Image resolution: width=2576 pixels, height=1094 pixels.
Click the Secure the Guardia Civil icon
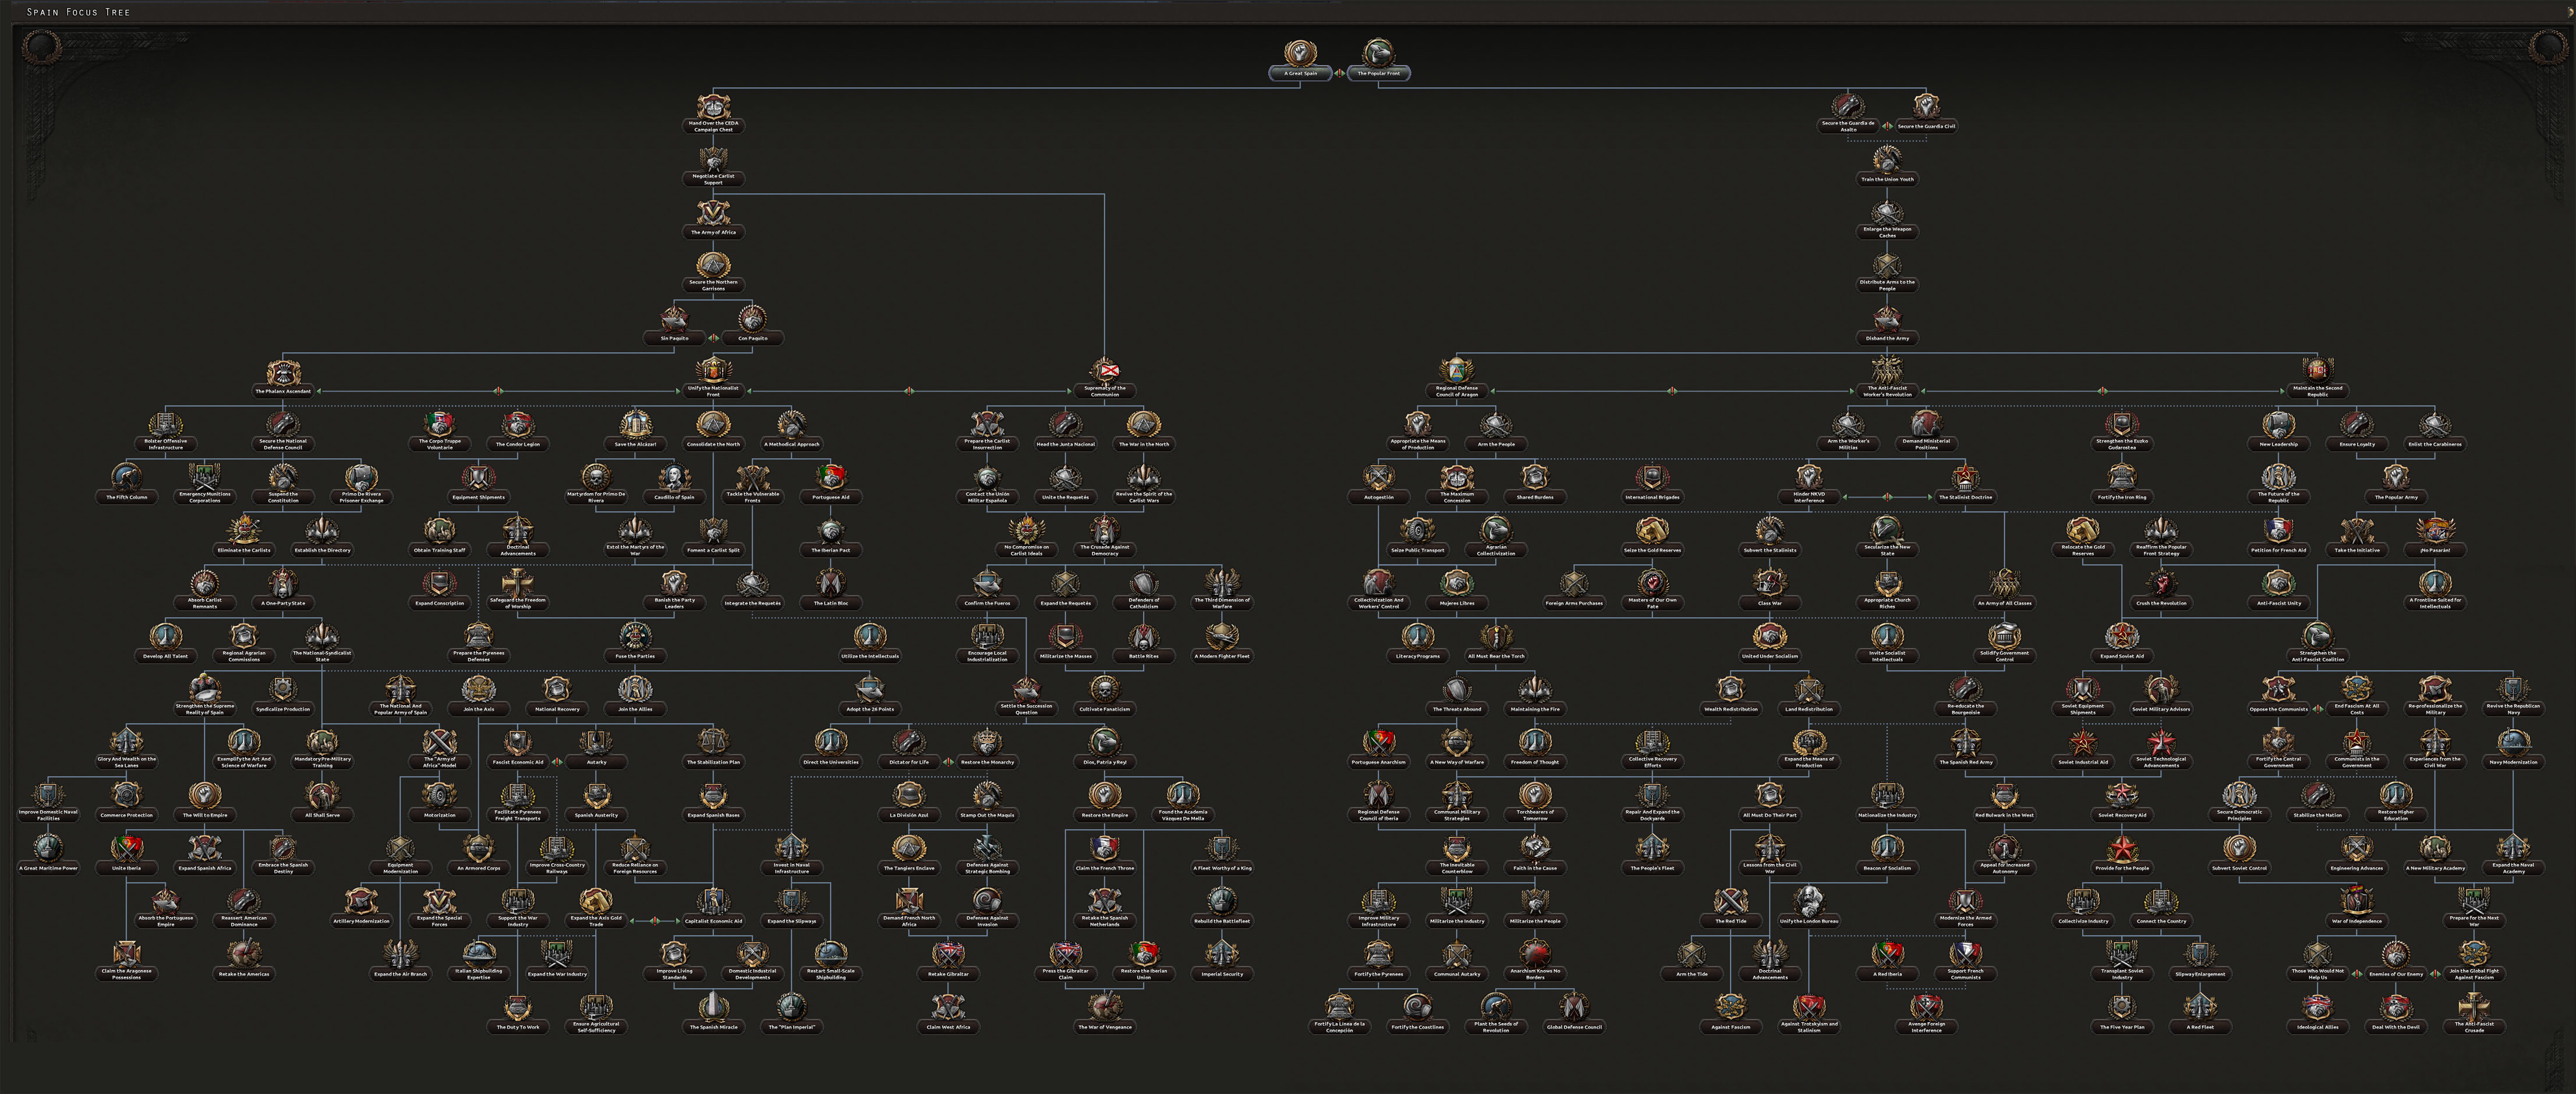click(1926, 107)
